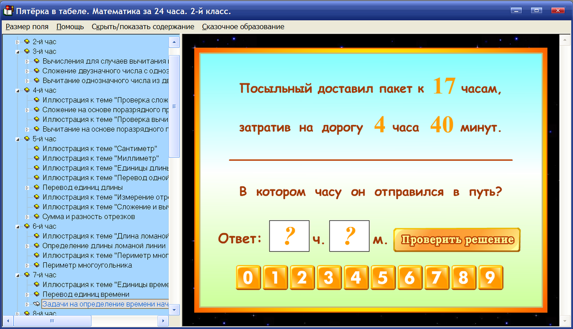Click the digit 9 key
Viewport: 573px width, 329px height.
[x=491, y=278]
